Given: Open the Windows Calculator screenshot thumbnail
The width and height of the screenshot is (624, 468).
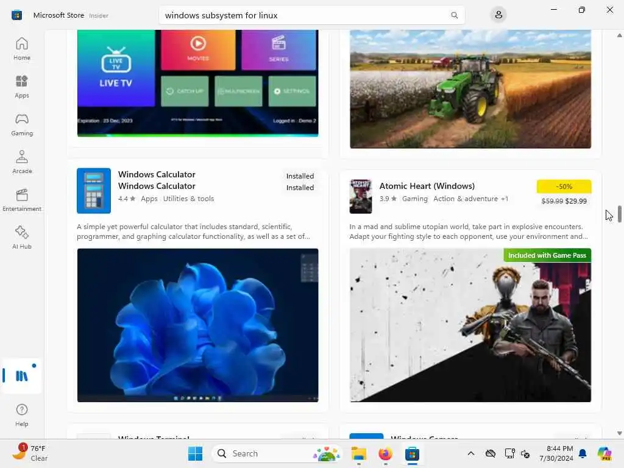Looking at the screenshot, I should pos(198,325).
